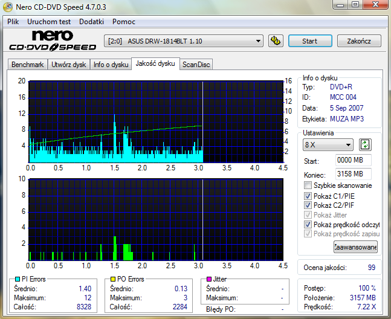Switch to the Utwórz dysk tab
Viewport: 391px width, 319px height.
click(x=68, y=65)
